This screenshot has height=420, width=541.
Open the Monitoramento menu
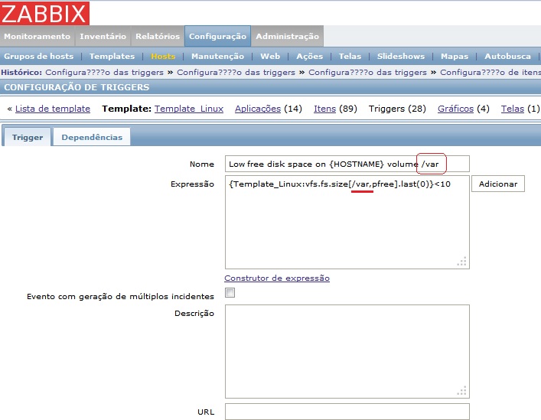(37, 36)
